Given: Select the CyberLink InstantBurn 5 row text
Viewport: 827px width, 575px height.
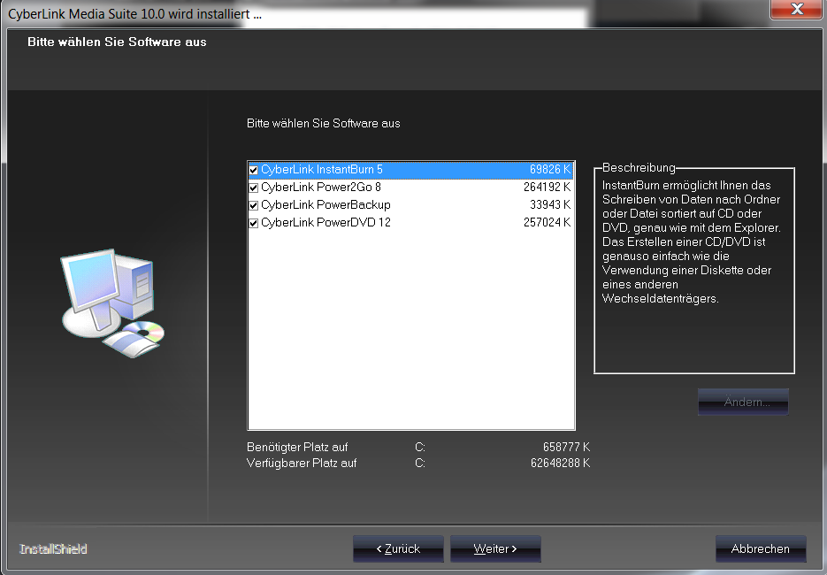Looking at the screenshot, I should (x=322, y=169).
